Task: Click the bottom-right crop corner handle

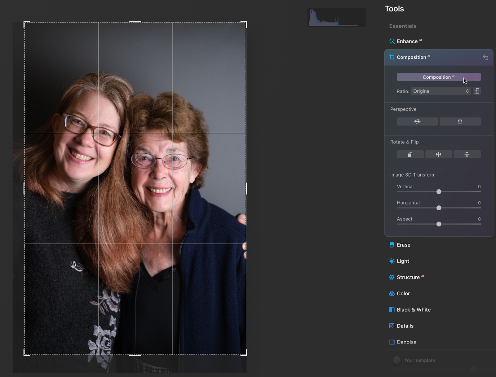Action: 246,354
